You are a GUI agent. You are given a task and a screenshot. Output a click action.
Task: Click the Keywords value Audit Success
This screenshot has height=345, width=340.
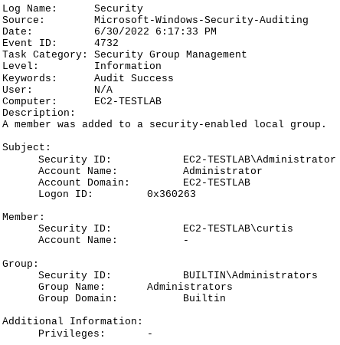(134, 78)
